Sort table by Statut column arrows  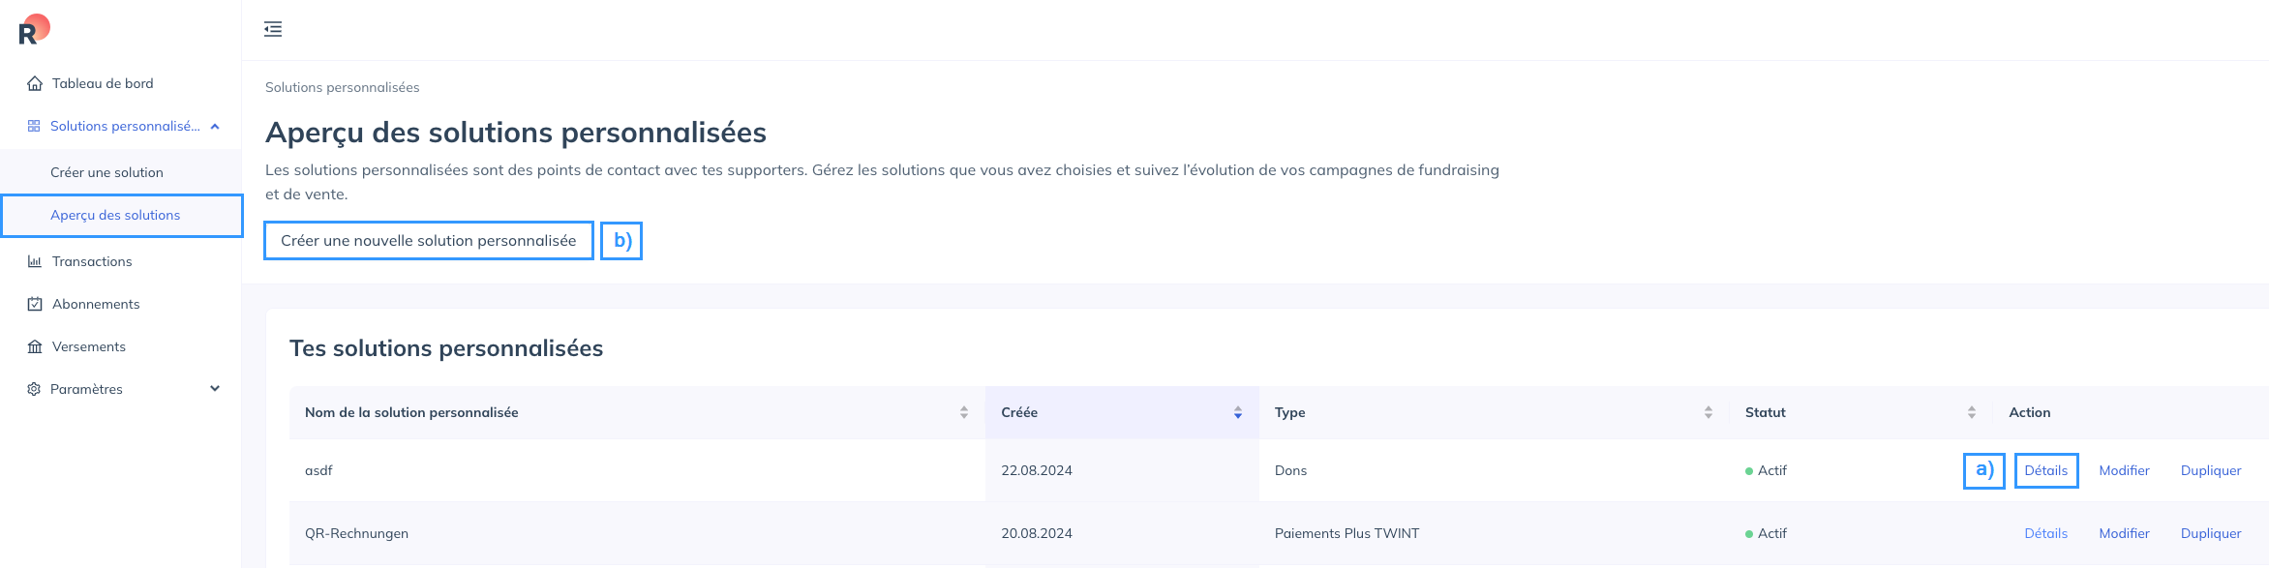pos(1972,412)
